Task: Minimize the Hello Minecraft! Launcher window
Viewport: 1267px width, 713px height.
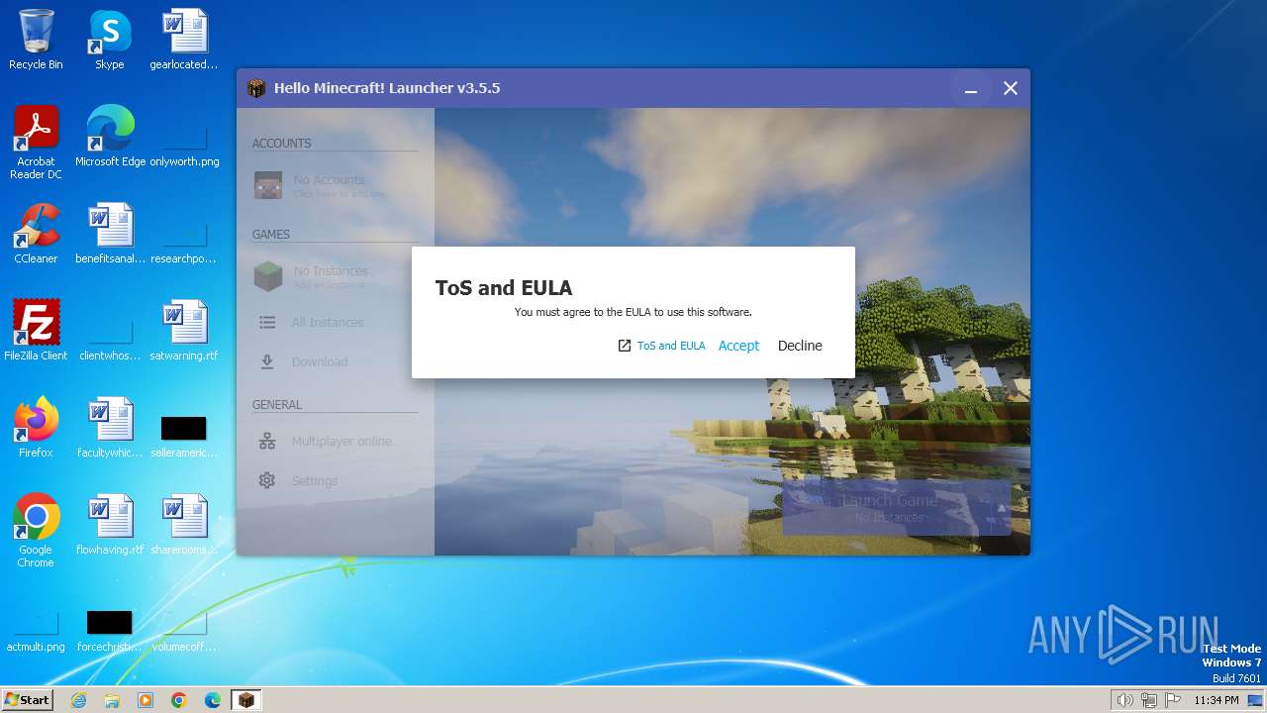Action: (x=971, y=89)
